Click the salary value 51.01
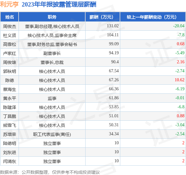 [x=114, y=116]
